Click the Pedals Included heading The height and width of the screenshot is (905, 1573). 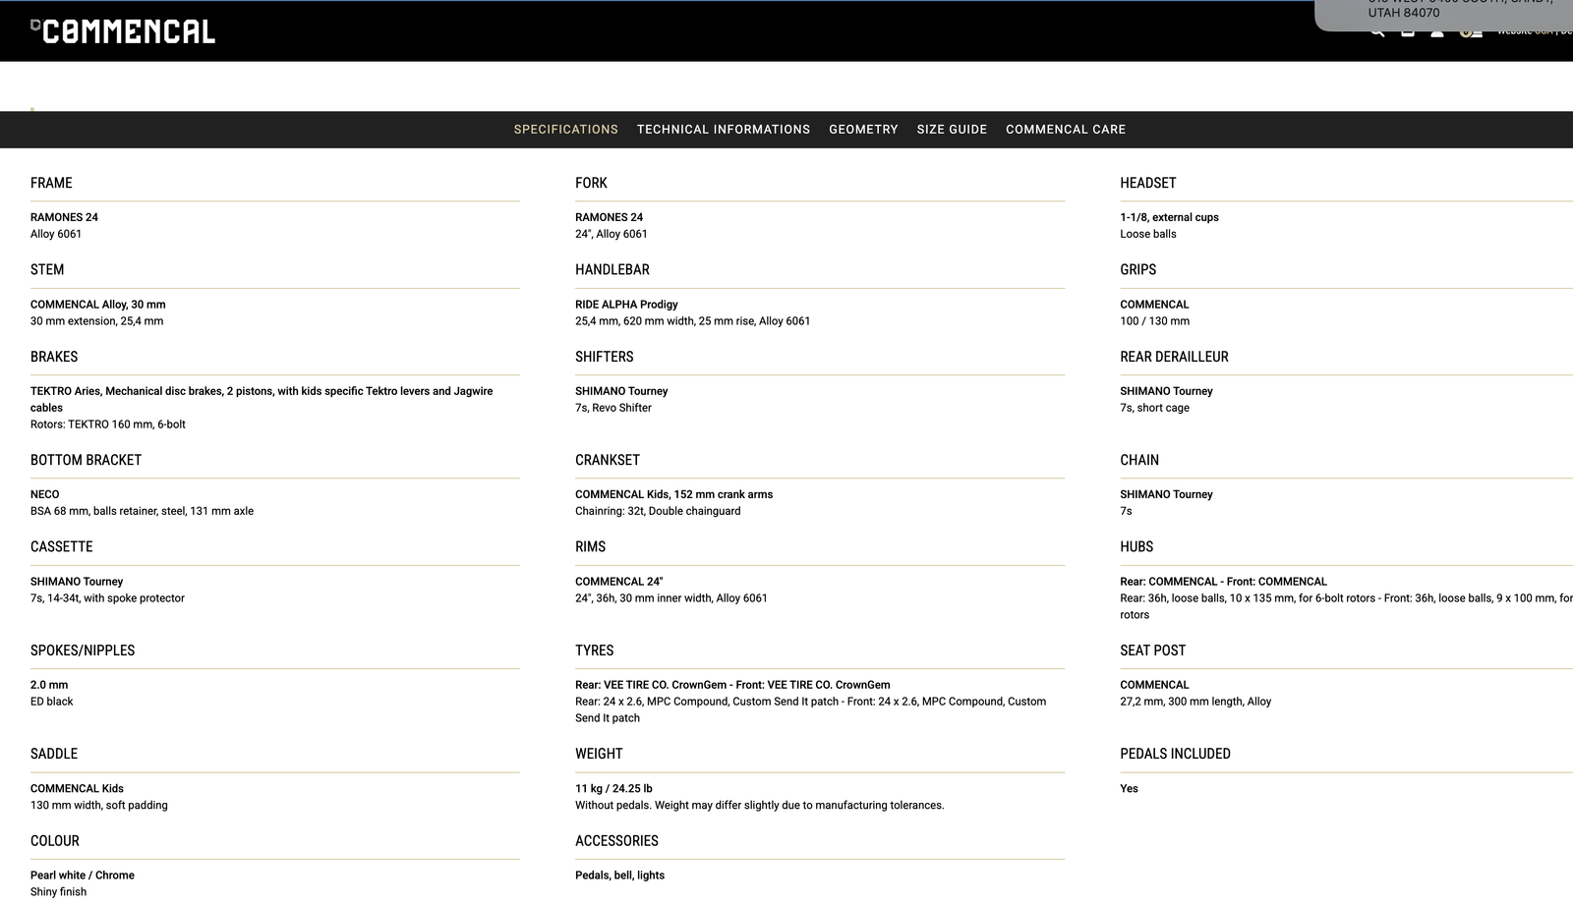coord(1175,755)
